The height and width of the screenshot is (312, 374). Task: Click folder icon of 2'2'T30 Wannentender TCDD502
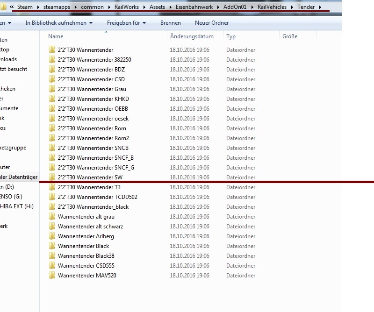(52, 197)
